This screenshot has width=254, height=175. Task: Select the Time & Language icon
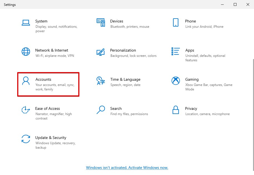100,81
